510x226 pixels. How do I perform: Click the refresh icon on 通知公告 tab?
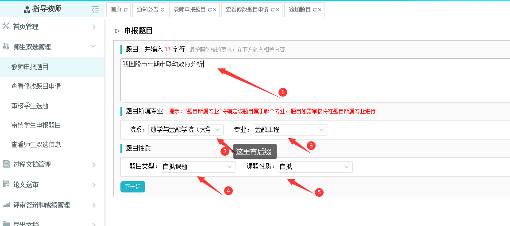point(162,9)
